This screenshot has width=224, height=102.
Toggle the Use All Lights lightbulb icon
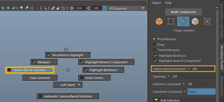coord(8,8)
